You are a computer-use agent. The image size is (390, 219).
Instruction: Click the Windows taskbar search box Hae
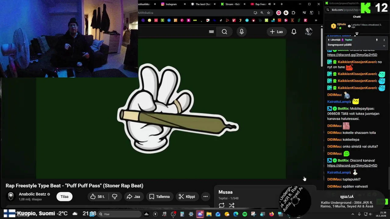click(x=119, y=214)
